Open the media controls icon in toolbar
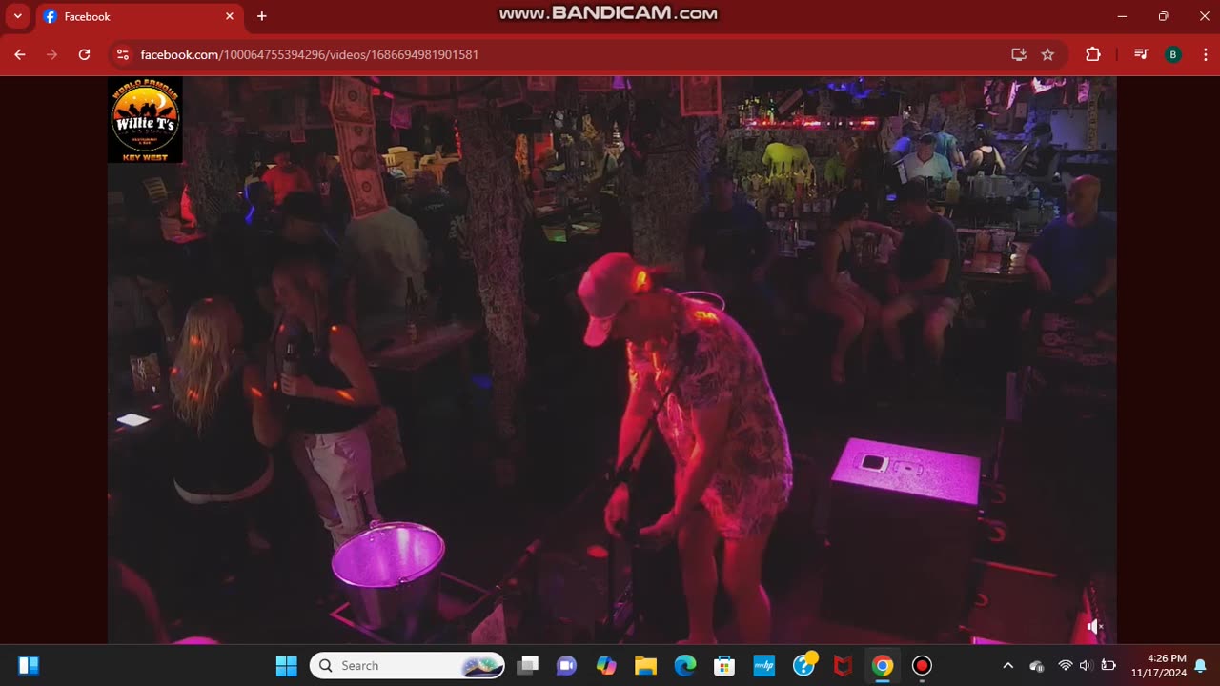The image size is (1220, 686). point(1141,54)
